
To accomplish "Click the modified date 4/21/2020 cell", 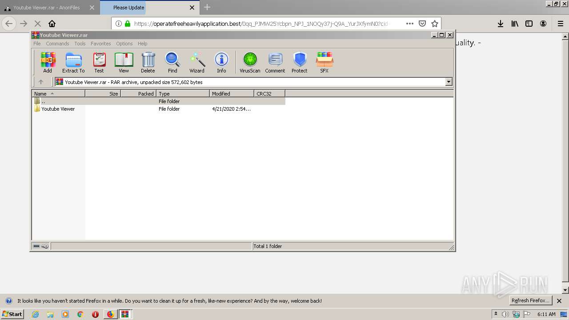I will coord(231,109).
